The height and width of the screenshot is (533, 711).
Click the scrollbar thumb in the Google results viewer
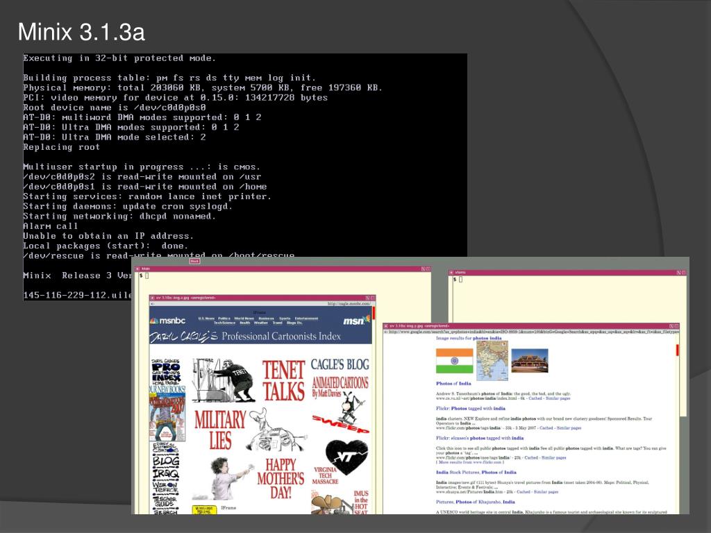coord(678,350)
